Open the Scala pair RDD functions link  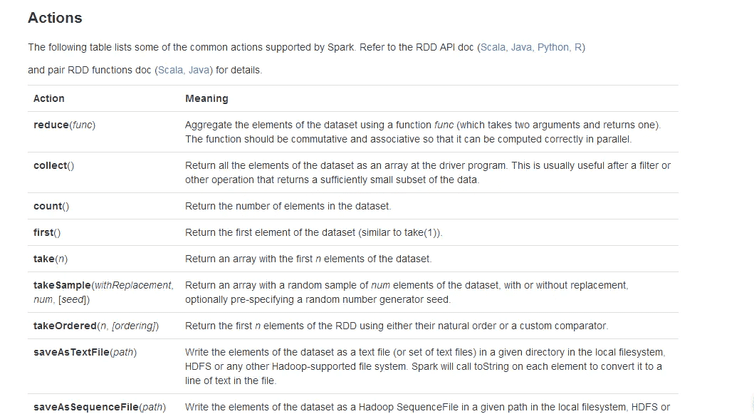click(x=170, y=70)
